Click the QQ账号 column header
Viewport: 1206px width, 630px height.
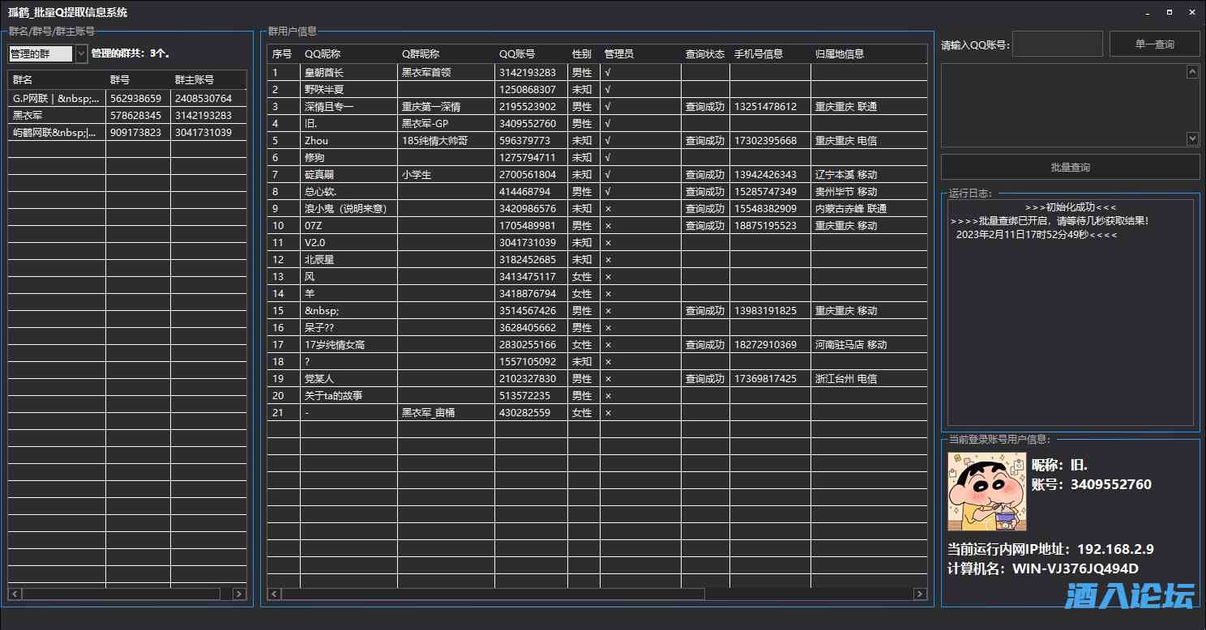[517, 54]
